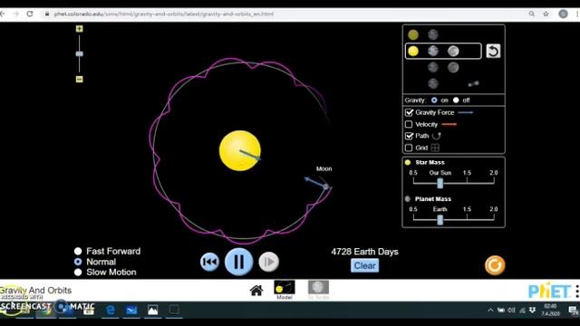Zoom out with the minus button
The width and height of the screenshot is (580, 326).
pyautogui.click(x=79, y=79)
